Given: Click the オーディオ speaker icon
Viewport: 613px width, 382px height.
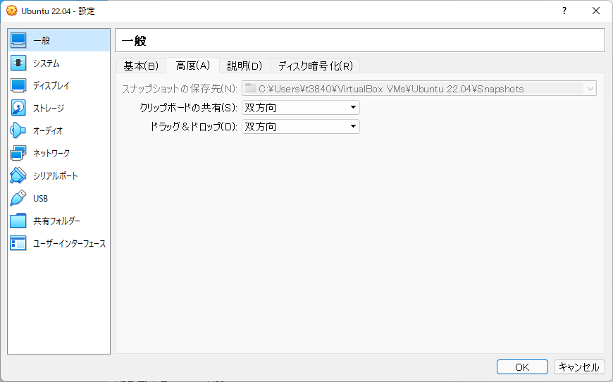Looking at the screenshot, I should pyautogui.click(x=18, y=130).
